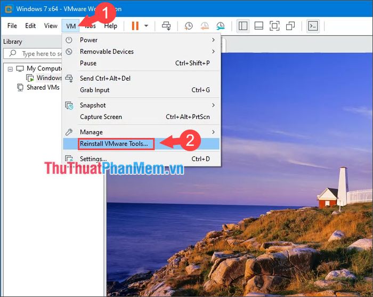373x297 pixels.
Task: Click Send Ctrl+Alt+Del toolbar icon
Action: pyautogui.click(x=166, y=26)
